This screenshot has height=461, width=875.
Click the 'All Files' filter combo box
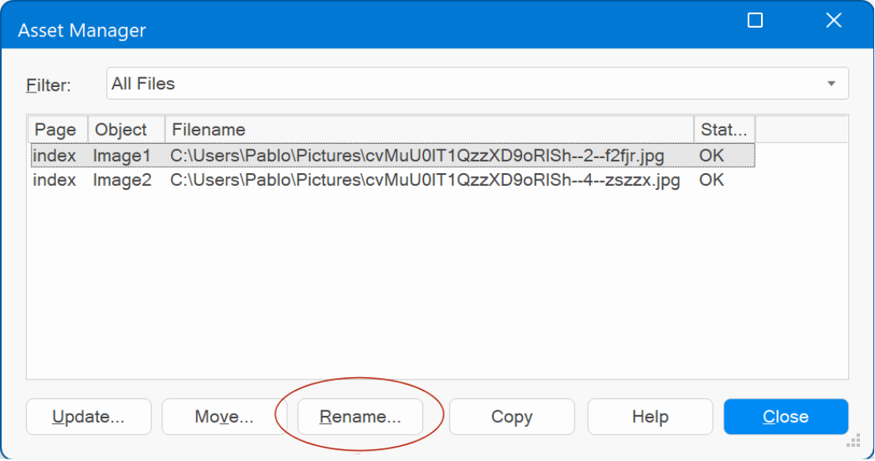[467, 84]
